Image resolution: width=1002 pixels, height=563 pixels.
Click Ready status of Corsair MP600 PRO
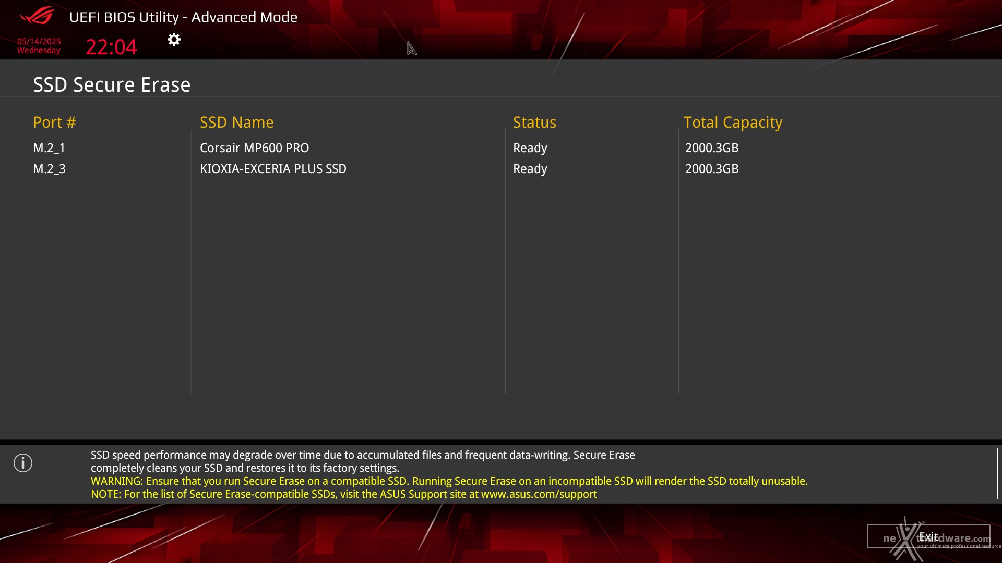(530, 149)
